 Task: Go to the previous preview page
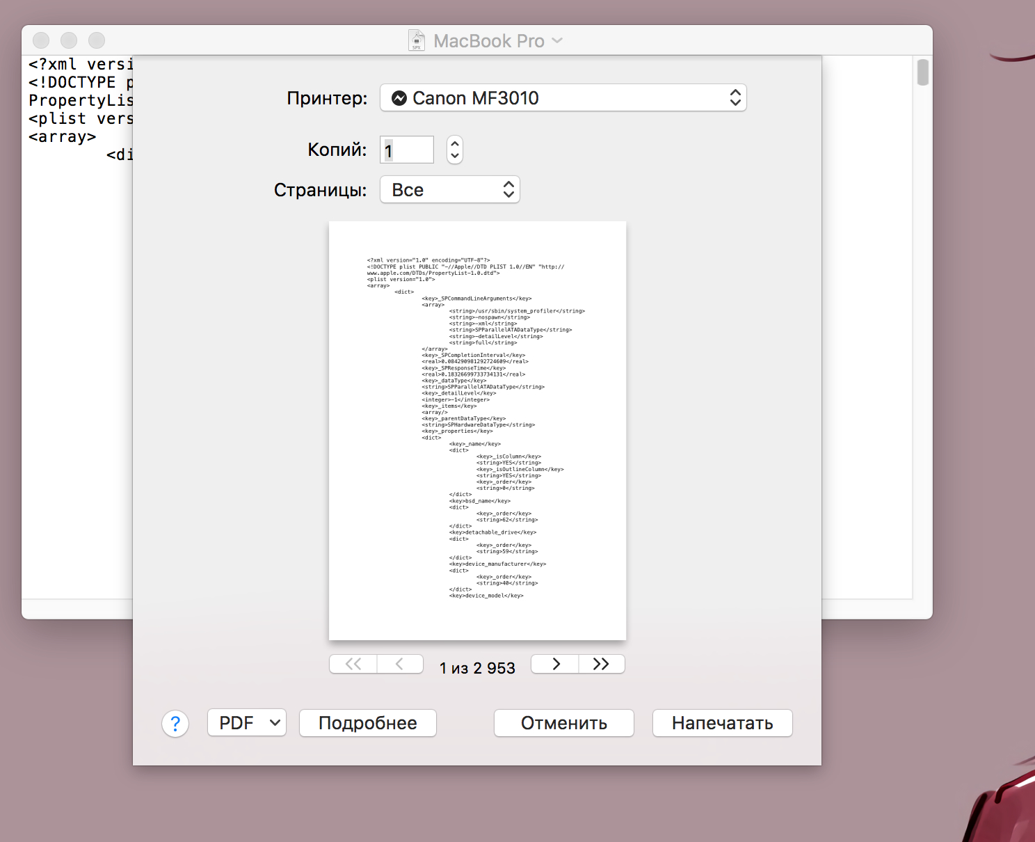pos(400,664)
